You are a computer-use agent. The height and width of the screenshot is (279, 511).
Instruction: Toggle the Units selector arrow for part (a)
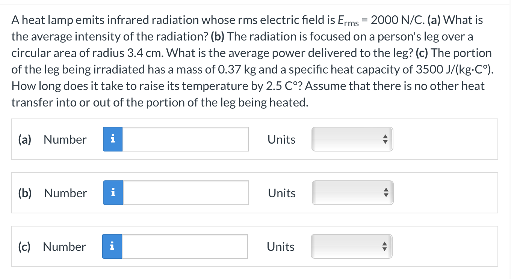386,139
